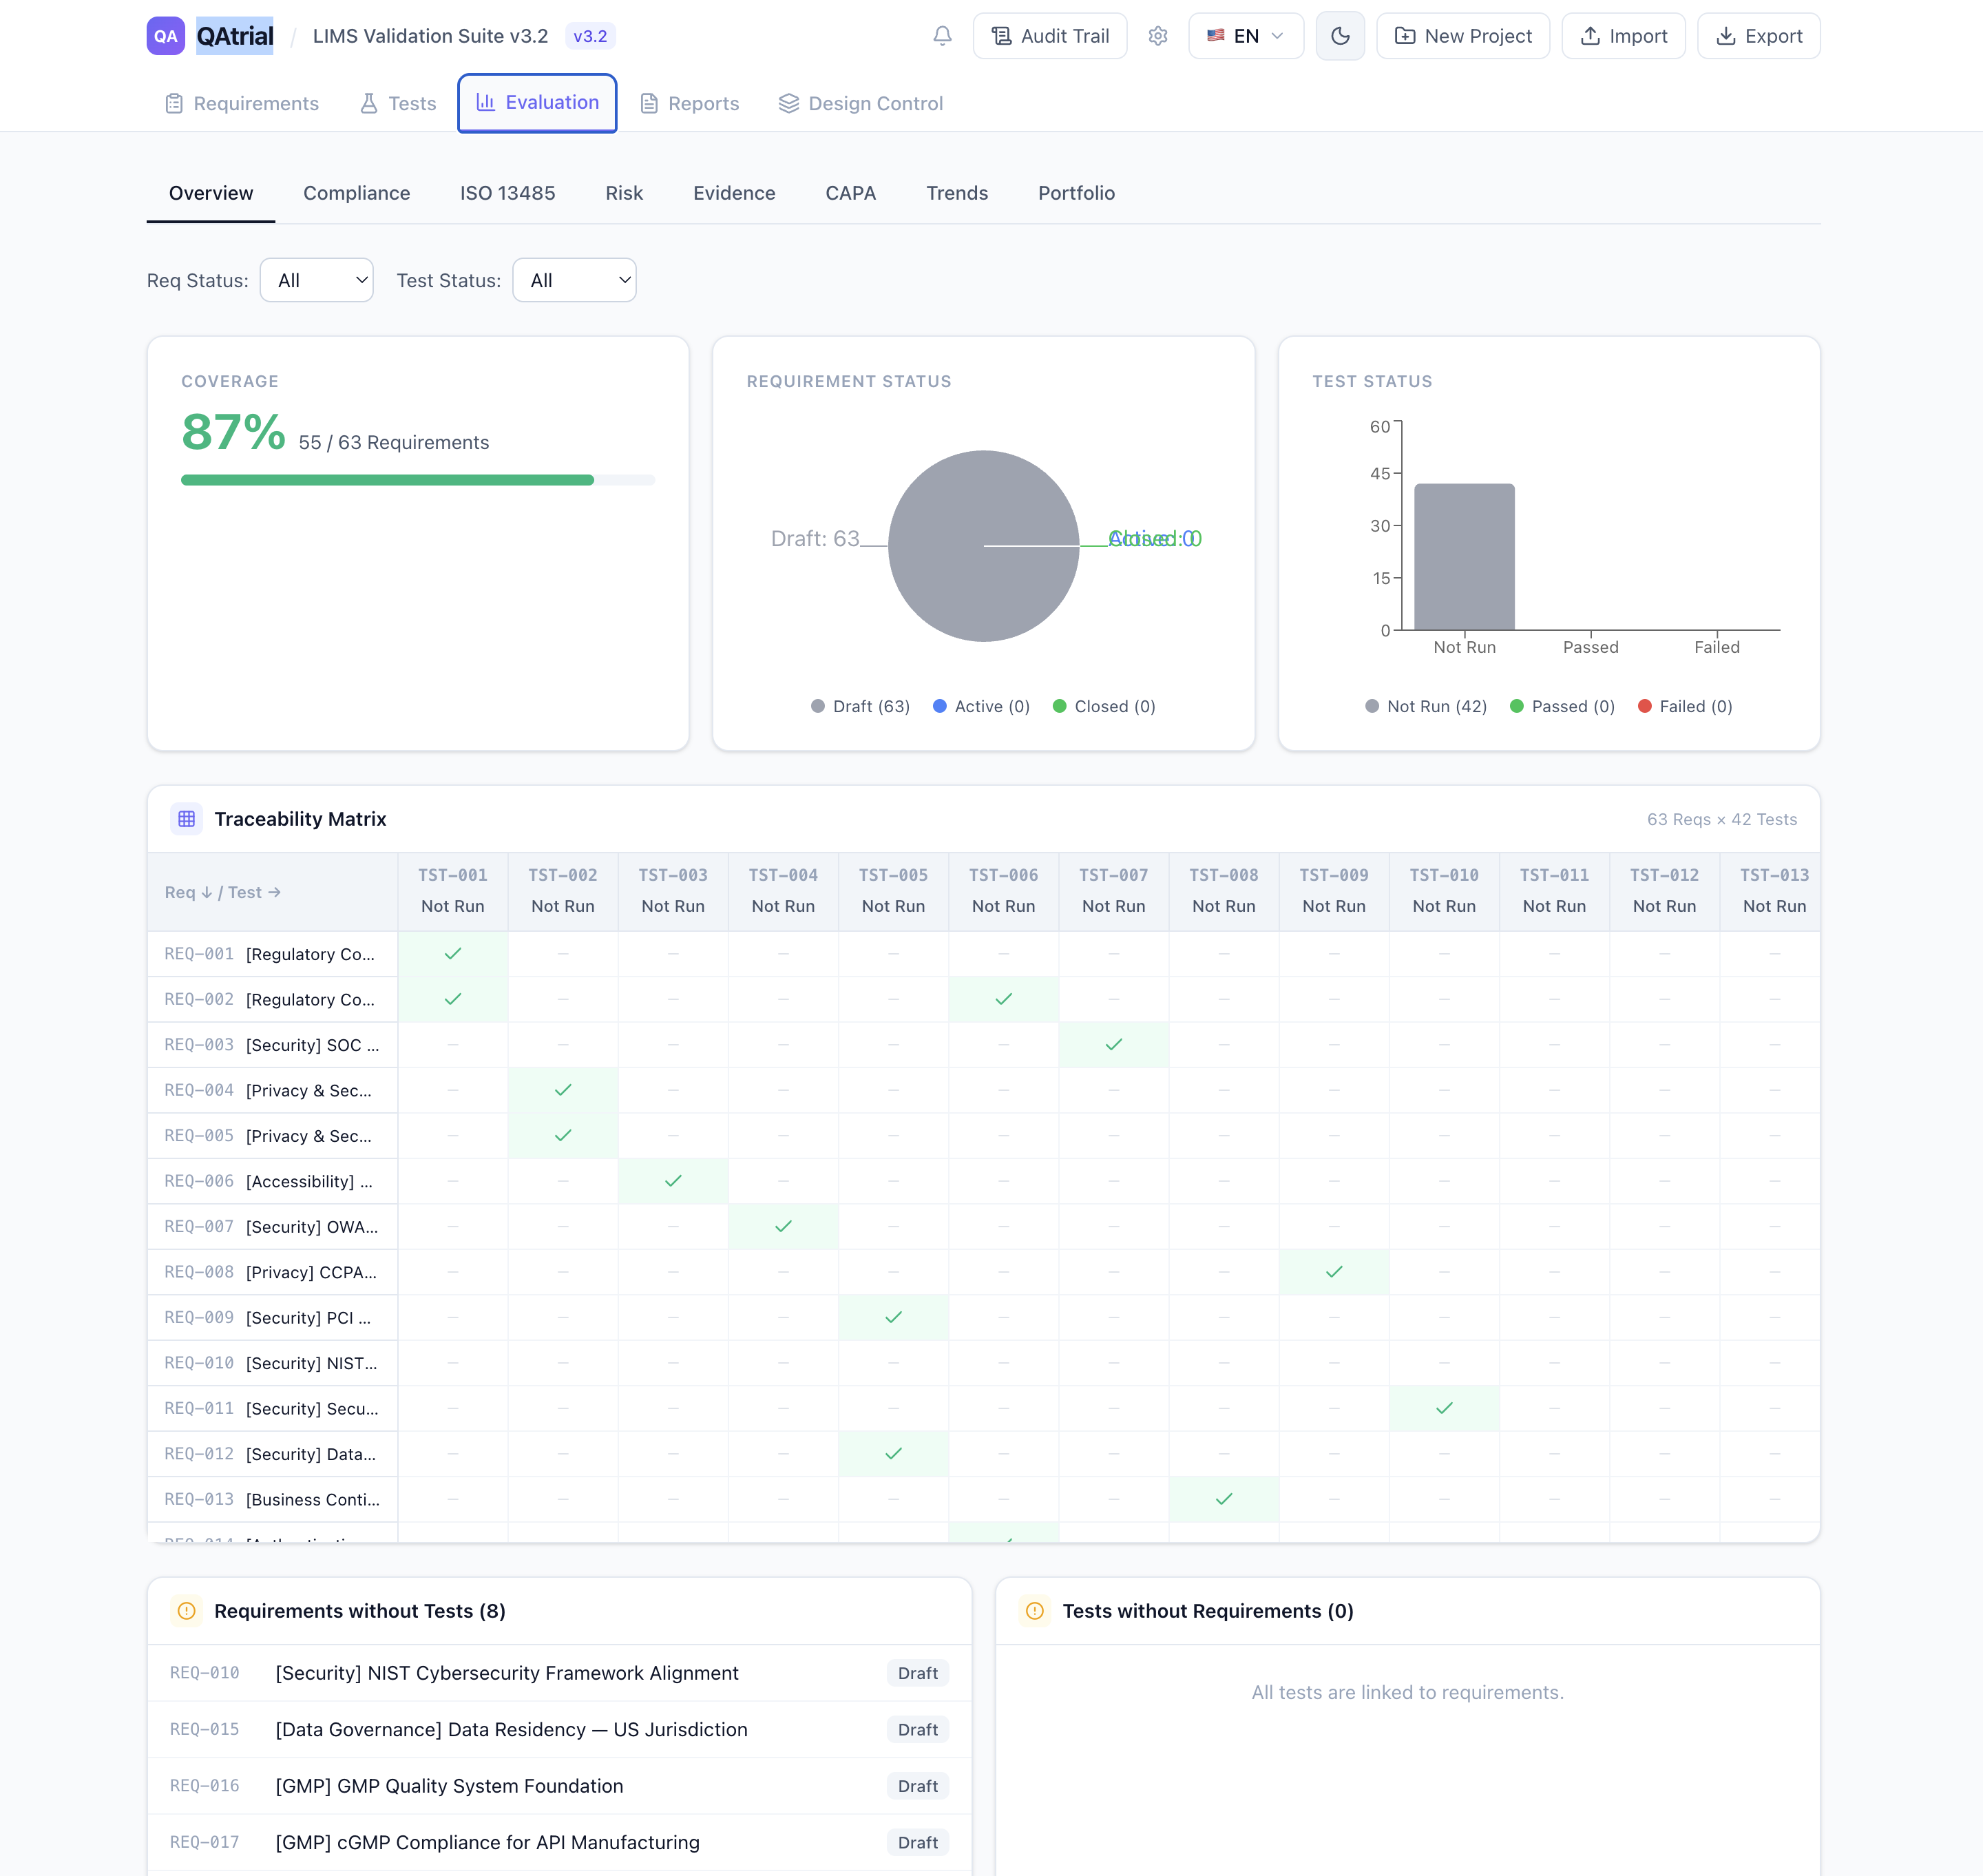The height and width of the screenshot is (1876, 1983).
Task: Click the green coverage progress bar
Action: pos(388,480)
